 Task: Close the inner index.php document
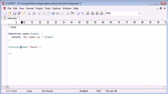click(x=165, y=8)
